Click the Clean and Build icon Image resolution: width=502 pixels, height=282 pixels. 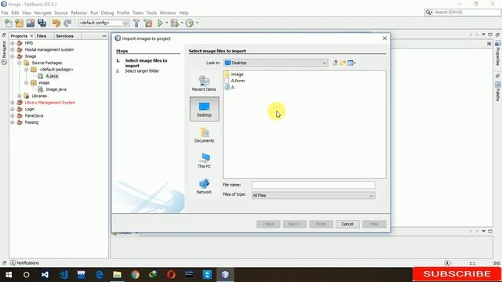point(148,23)
